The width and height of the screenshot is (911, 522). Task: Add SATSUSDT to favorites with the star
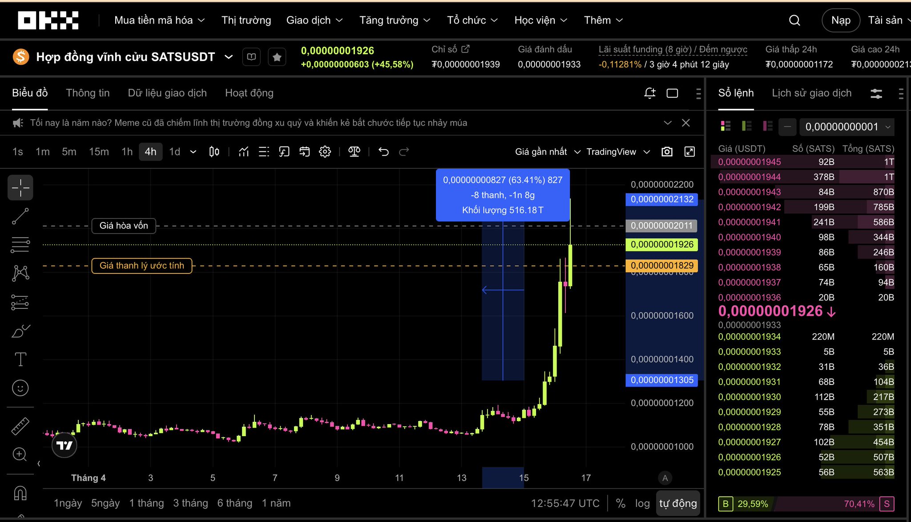pos(277,57)
